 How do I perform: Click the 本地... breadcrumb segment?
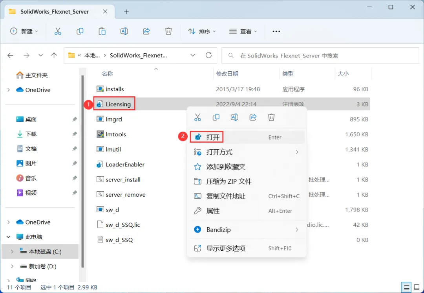(x=92, y=55)
